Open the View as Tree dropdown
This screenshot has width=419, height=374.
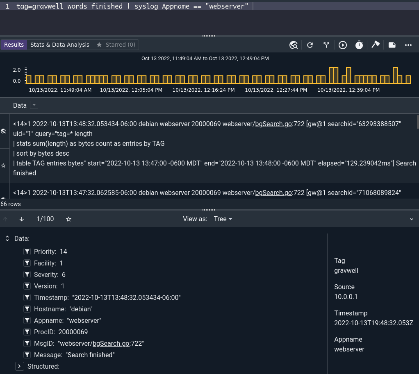point(223,219)
